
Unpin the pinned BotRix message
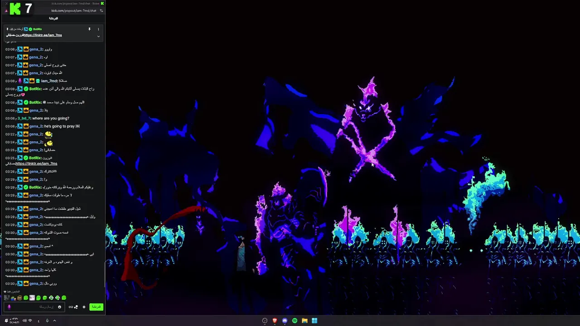[x=89, y=29]
